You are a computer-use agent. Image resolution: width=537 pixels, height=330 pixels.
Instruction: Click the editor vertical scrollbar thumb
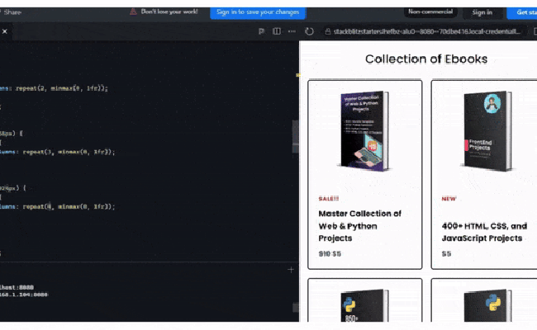(295, 136)
